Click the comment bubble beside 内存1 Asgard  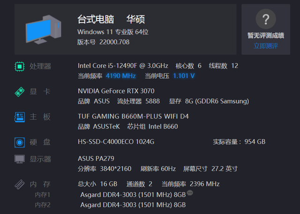pyautogui.click(x=190, y=193)
